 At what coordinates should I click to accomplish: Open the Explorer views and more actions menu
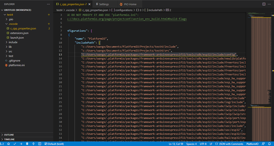48,4
